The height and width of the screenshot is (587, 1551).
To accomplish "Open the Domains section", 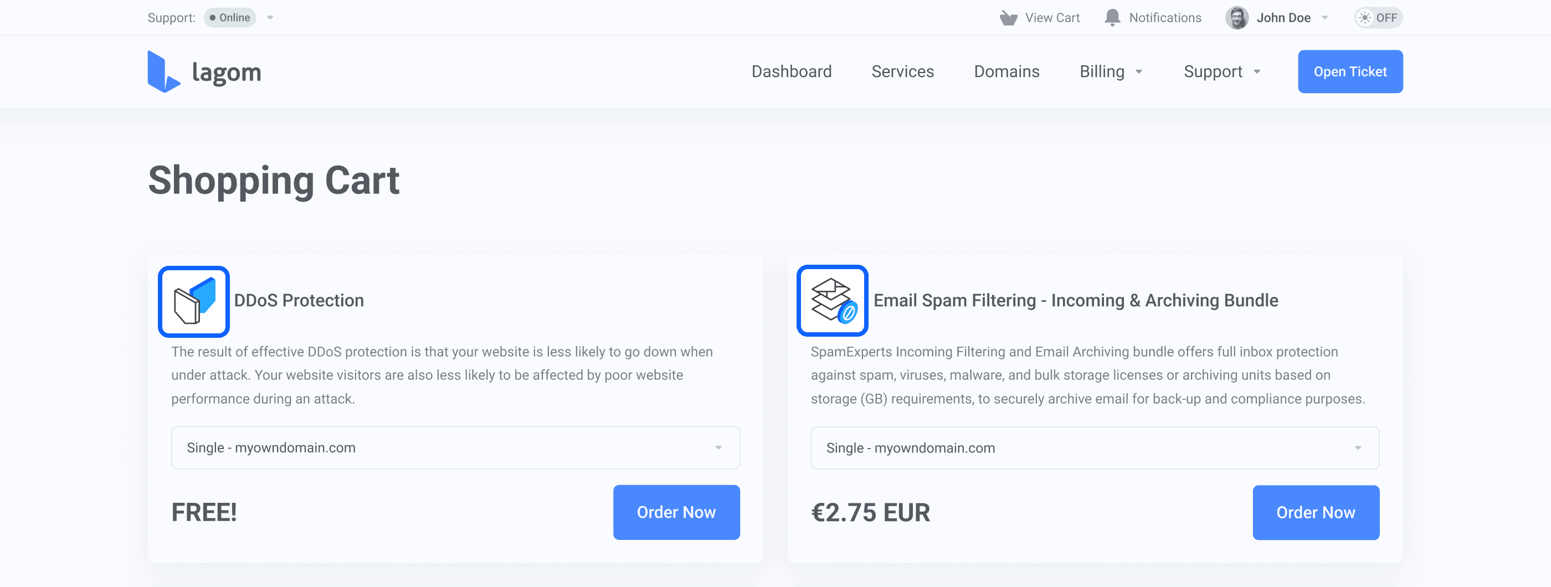I will point(1006,71).
